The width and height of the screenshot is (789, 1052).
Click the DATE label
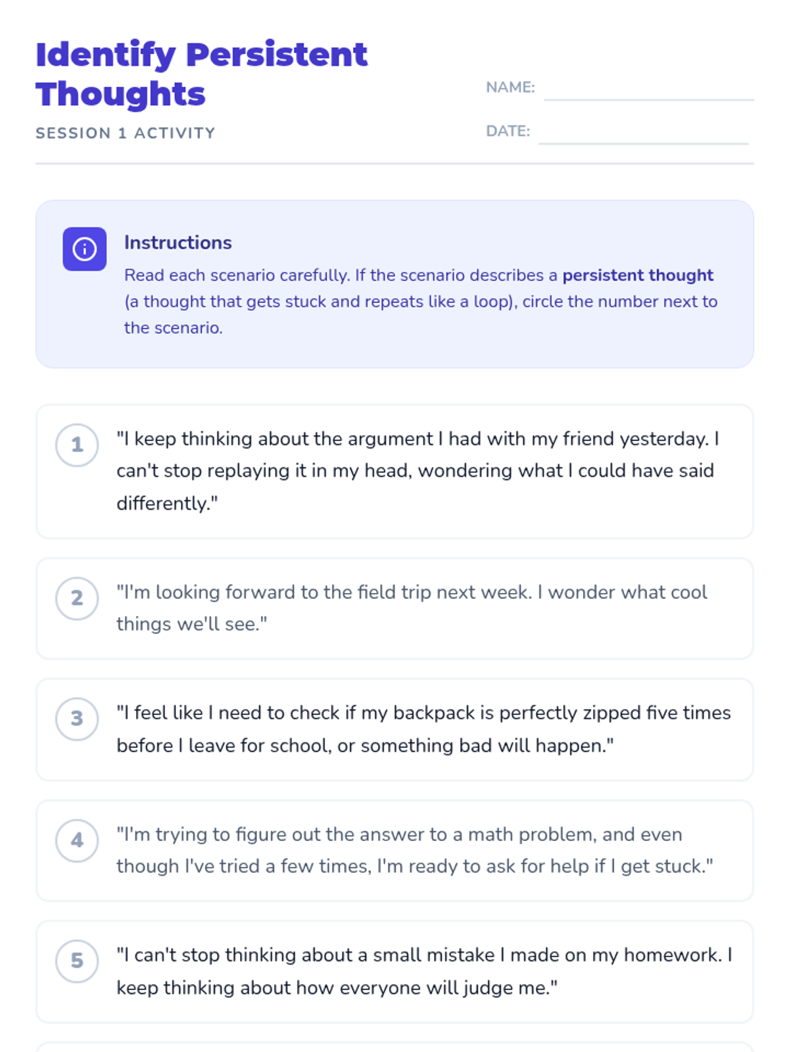(x=508, y=131)
